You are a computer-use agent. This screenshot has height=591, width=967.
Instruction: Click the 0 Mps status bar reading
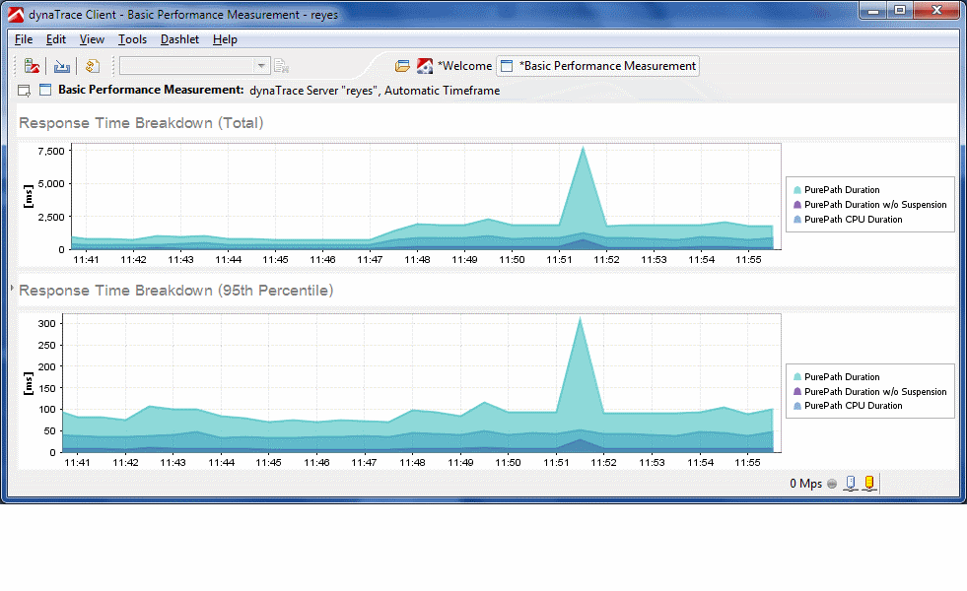(806, 484)
